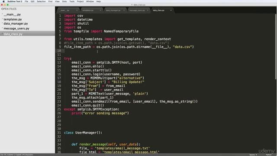Click the def render_message line
This screenshot has height=156, width=277.
(x=106, y=144)
